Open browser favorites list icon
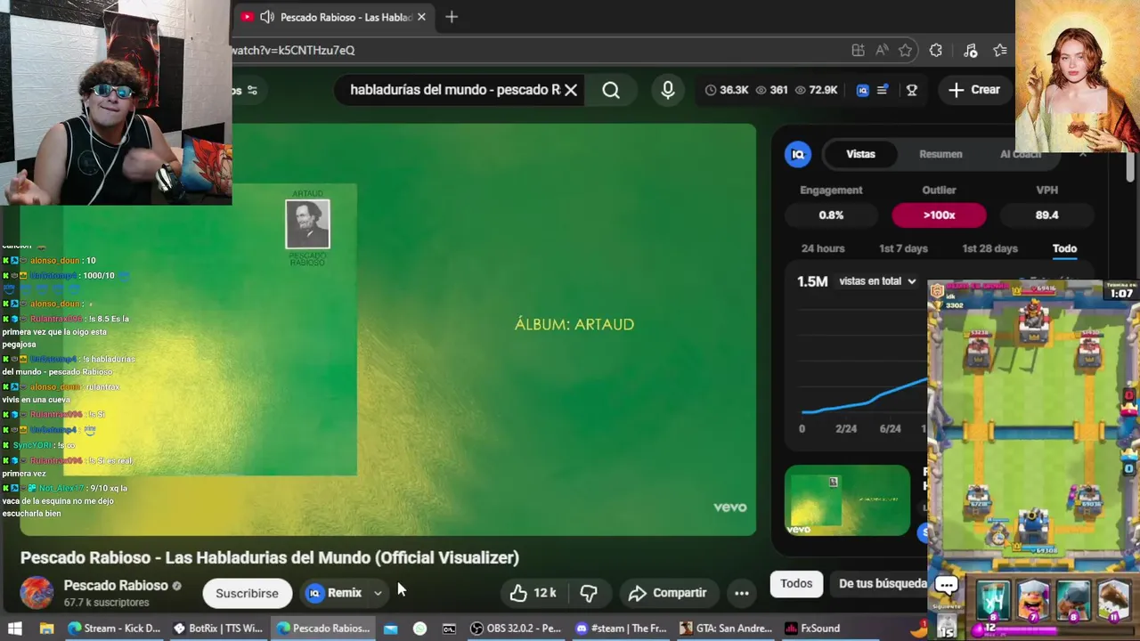 1000,51
